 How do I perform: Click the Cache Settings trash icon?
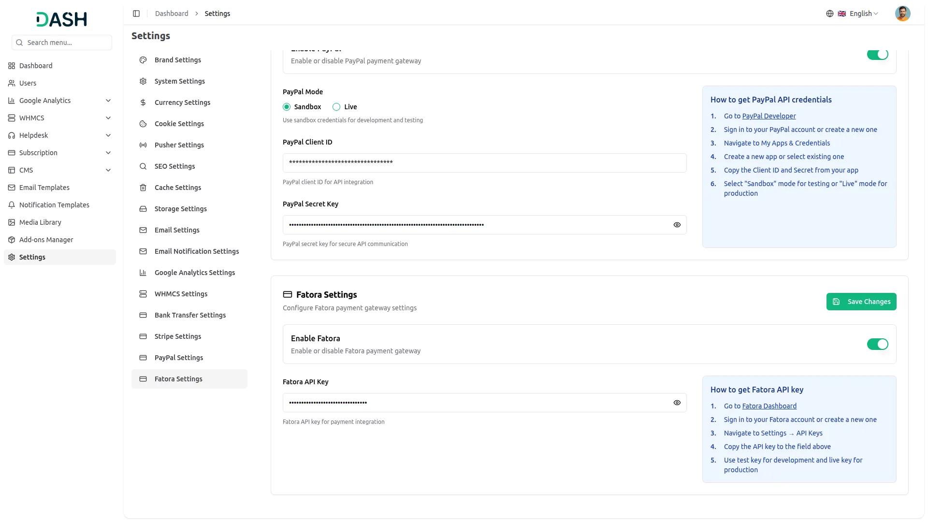143,188
